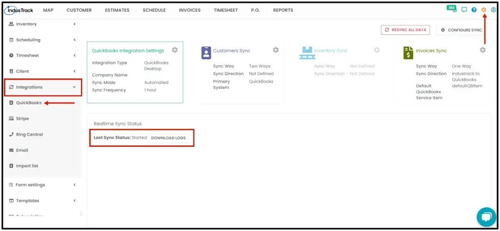The width and height of the screenshot is (500, 231).
Task: Click the Templates sidebar icon
Action: coord(11,201)
